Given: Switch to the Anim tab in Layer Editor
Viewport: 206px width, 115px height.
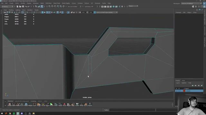Looking at the screenshot, I should click(x=183, y=80).
